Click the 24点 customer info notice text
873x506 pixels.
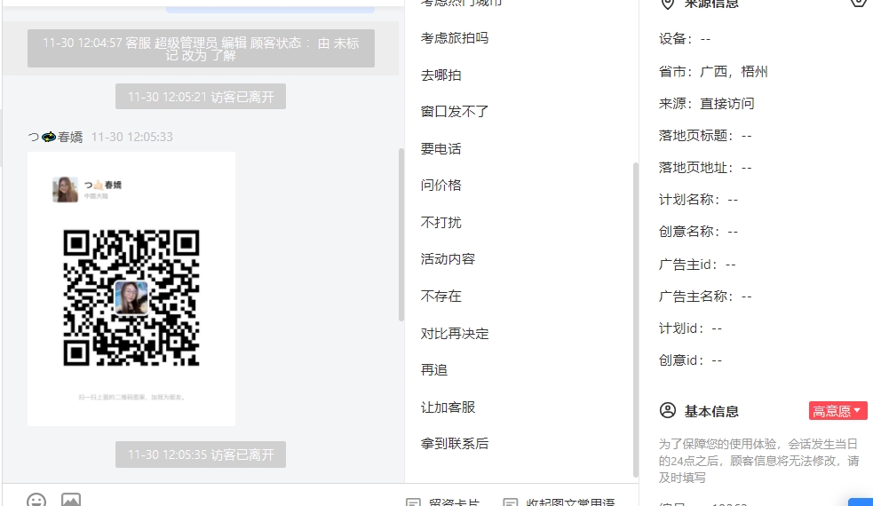pyautogui.click(x=758, y=461)
